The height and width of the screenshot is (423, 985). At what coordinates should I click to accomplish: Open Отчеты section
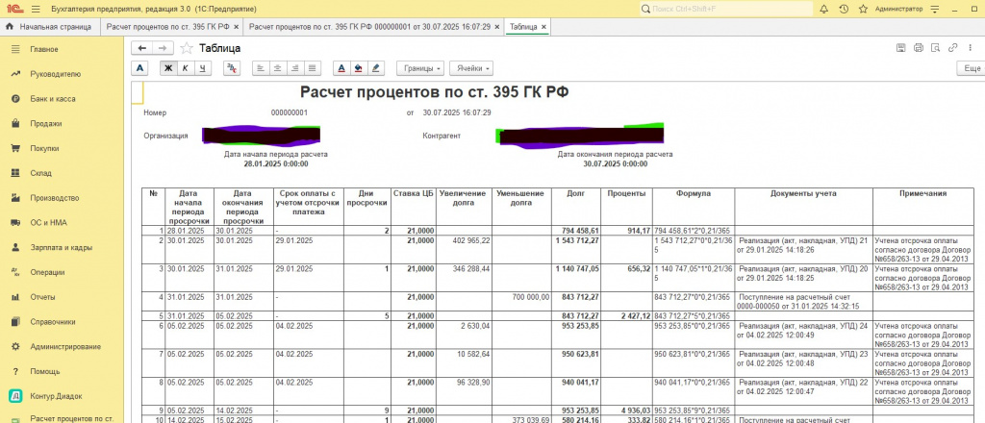pyautogui.click(x=62, y=297)
